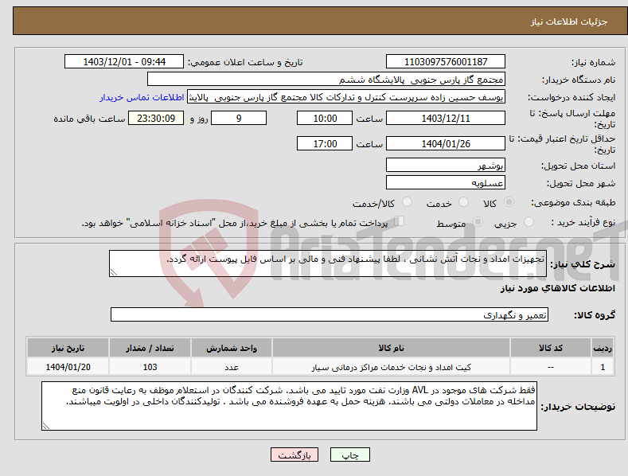This screenshot has height=476, width=628.
Task: Toggle the اسناد خزانه اسلامی payment checkbox
Action: click(x=400, y=221)
